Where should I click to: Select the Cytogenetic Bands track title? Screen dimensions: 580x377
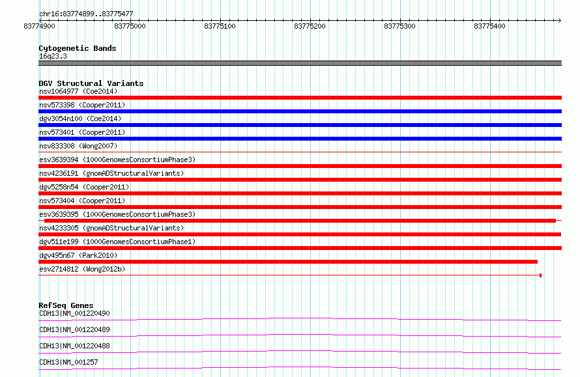pyautogui.click(x=78, y=48)
